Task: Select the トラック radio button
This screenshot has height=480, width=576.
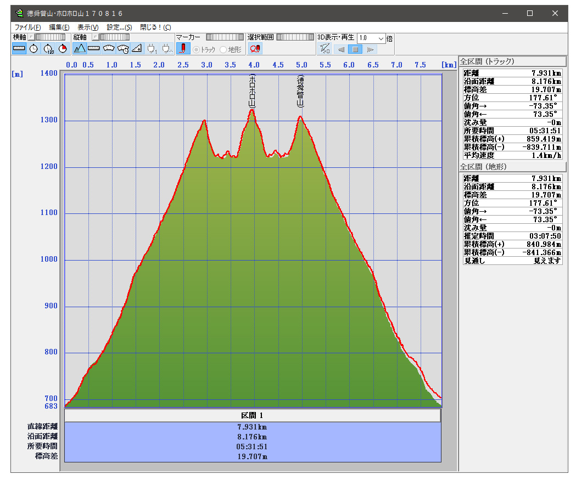Action: (196, 49)
